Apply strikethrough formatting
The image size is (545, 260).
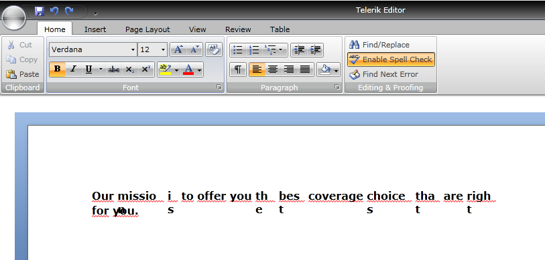pyautogui.click(x=114, y=70)
